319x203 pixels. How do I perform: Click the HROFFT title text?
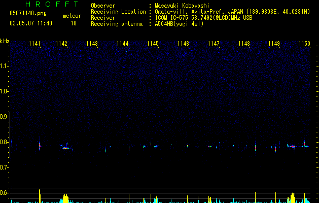point(52,4)
